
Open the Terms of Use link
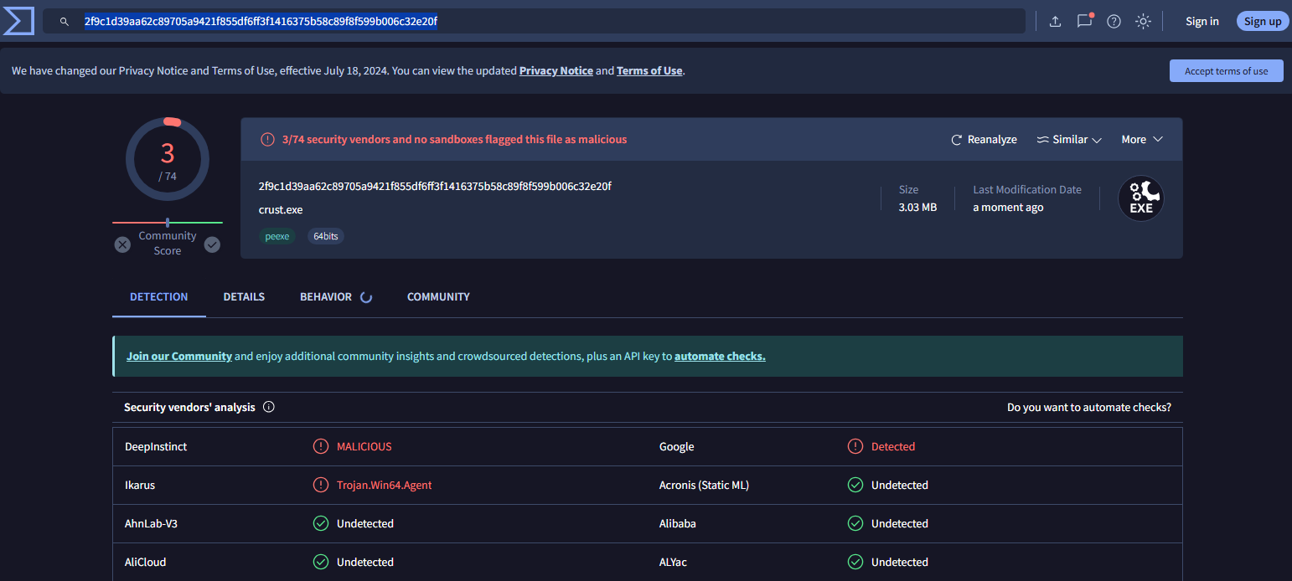click(x=649, y=71)
